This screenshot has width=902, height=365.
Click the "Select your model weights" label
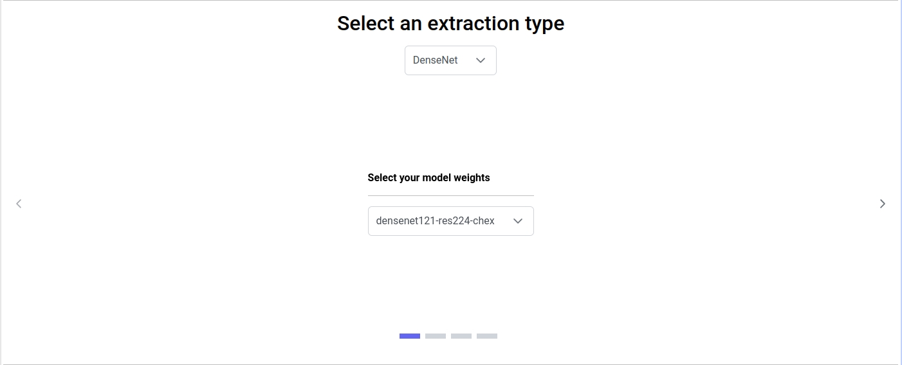[x=428, y=178]
